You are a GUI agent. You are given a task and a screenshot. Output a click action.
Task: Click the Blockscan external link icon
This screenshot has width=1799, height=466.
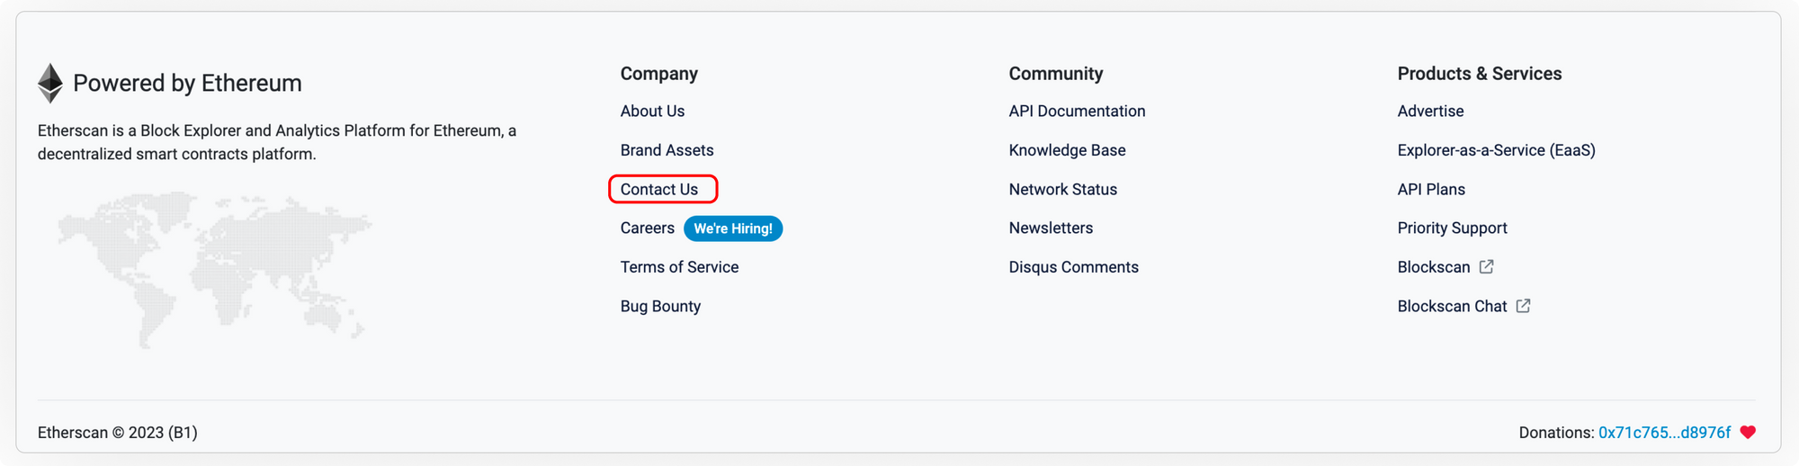point(1486,267)
